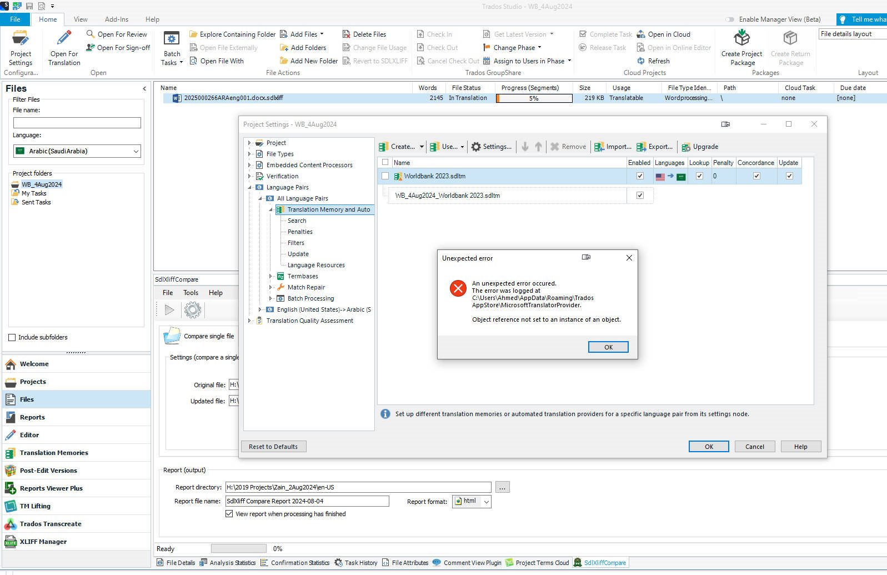Click OK in the error dialog
The height and width of the screenshot is (575, 887).
(608, 347)
